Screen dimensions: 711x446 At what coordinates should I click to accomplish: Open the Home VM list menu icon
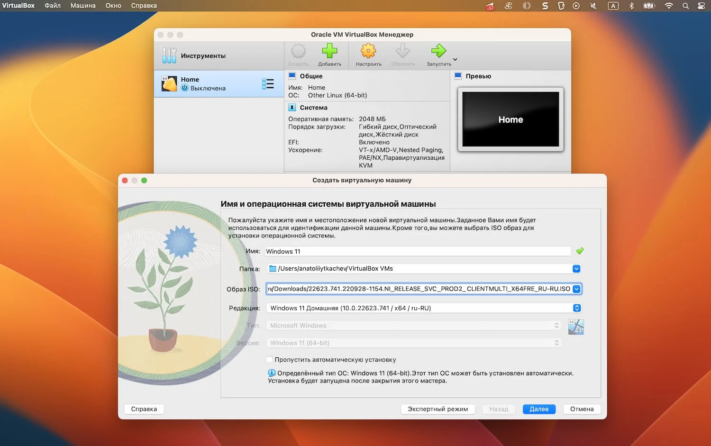pyautogui.click(x=268, y=84)
